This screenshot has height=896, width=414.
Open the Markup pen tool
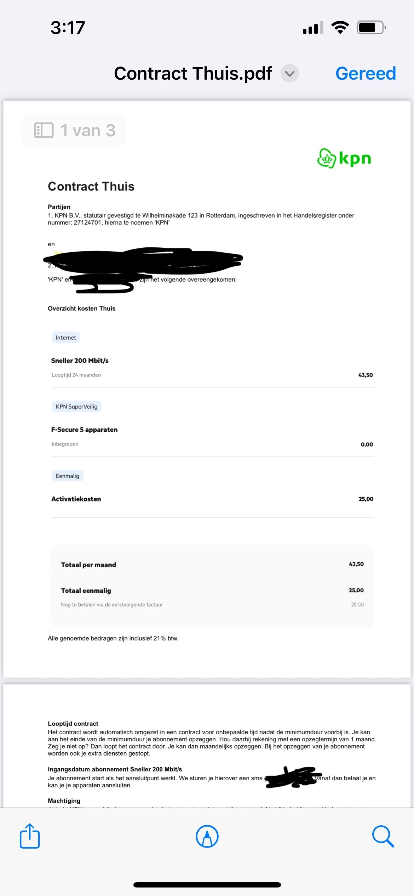coord(207,836)
